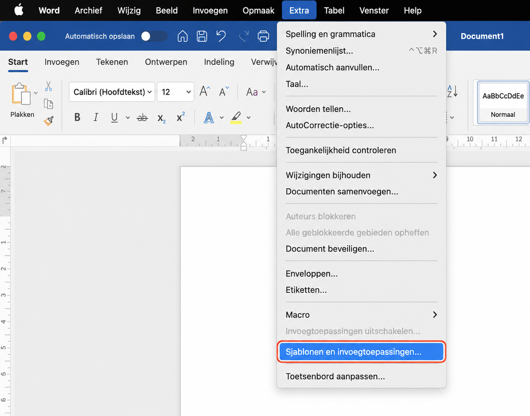Open the Tabel menu
Image resolution: width=530 pixels, height=416 pixels.
click(x=334, y=10)
